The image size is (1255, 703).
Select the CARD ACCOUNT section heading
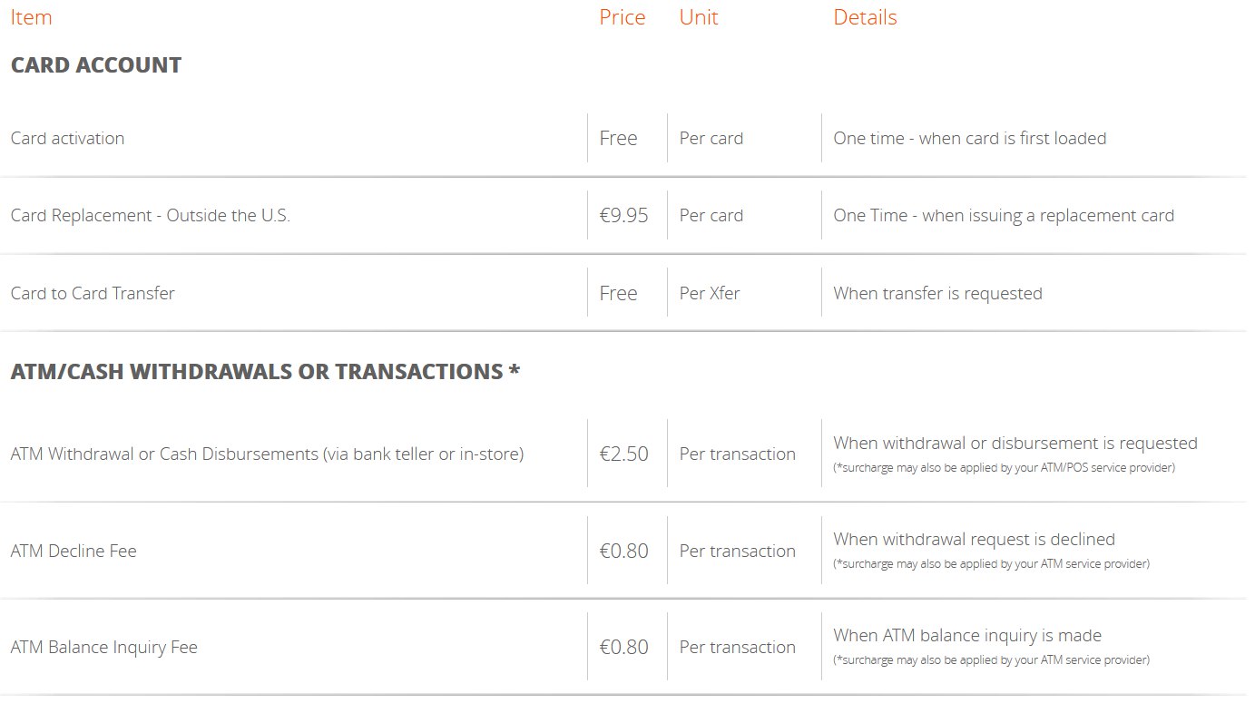(x=96, y=65)
